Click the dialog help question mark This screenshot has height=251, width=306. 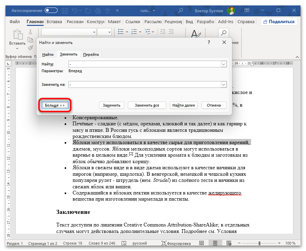209,43
